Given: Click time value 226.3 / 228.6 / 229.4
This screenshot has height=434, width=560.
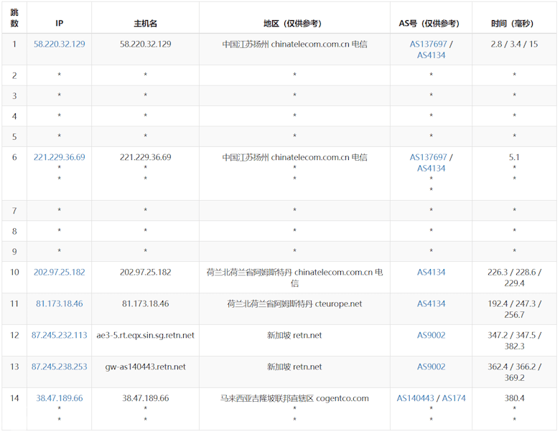Looking at the screenshot, I should [x=514, y=278].
